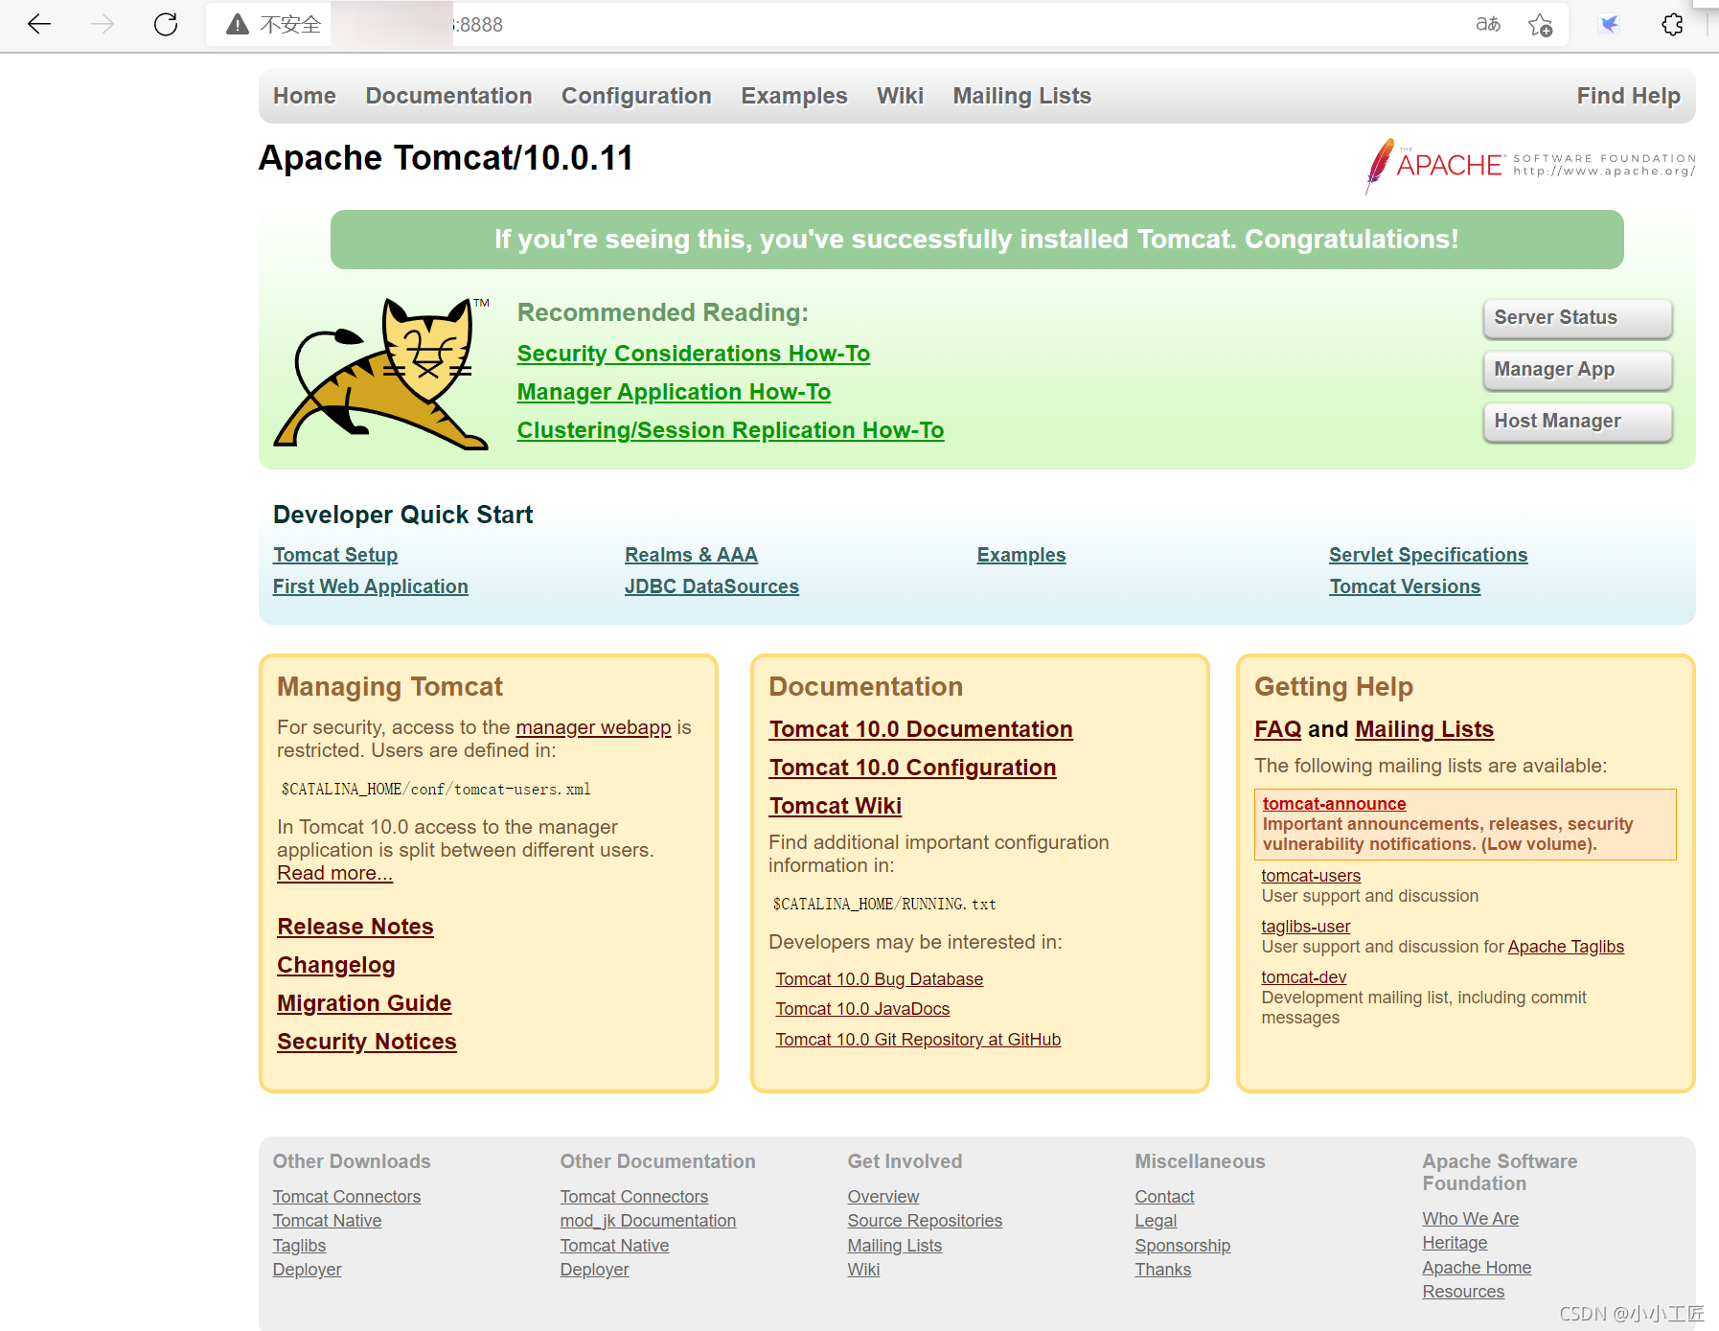
Task: Open the translate/read aloud icon
Action: click(x=1487, y=24)
